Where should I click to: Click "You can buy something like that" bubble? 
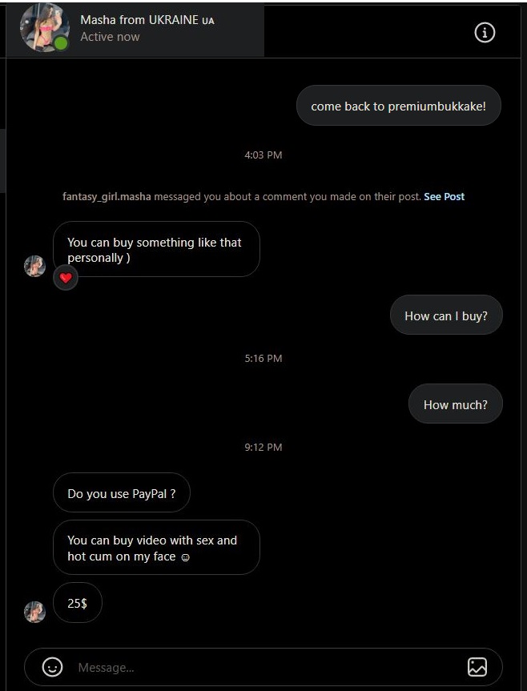pos(155,249)
